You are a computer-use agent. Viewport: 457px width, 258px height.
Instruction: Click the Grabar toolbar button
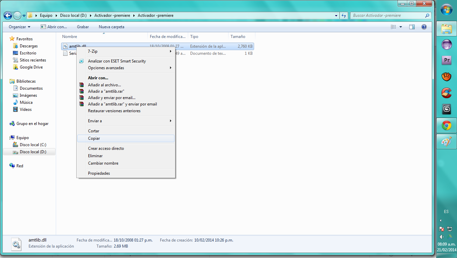[x=83, y=27]
